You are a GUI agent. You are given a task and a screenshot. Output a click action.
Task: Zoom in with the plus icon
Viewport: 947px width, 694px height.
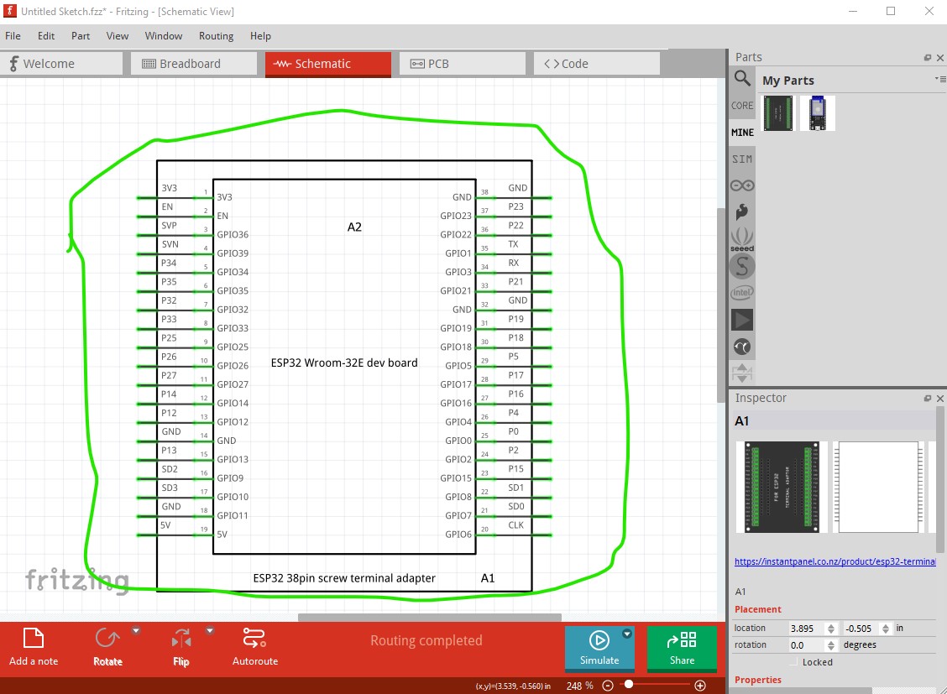coord(700,686)
